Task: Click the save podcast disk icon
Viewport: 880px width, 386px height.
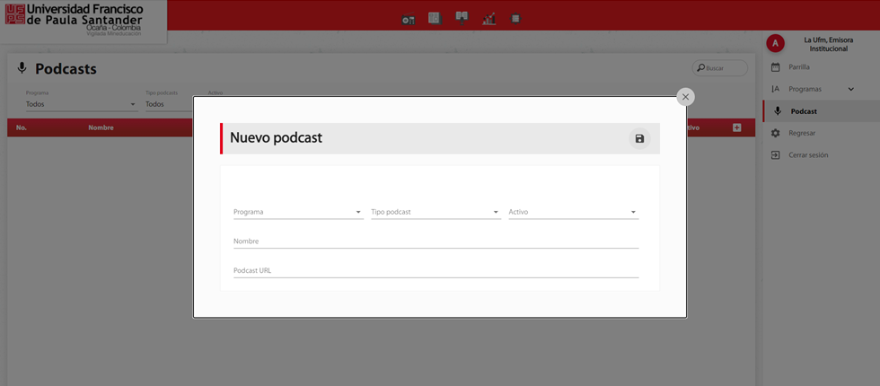Action: [x=639, y=138]
